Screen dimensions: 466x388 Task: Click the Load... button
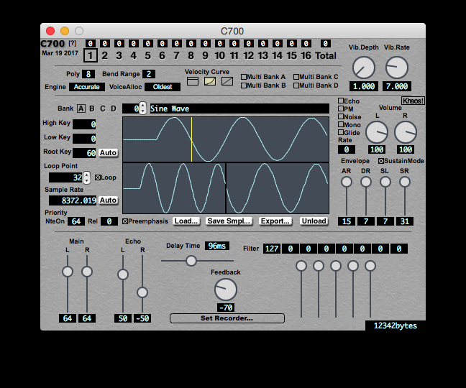(x=186, y=221)
